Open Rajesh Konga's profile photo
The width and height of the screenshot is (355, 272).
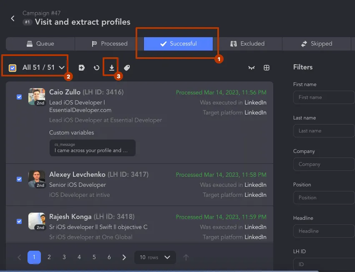[x=37, y=221]
